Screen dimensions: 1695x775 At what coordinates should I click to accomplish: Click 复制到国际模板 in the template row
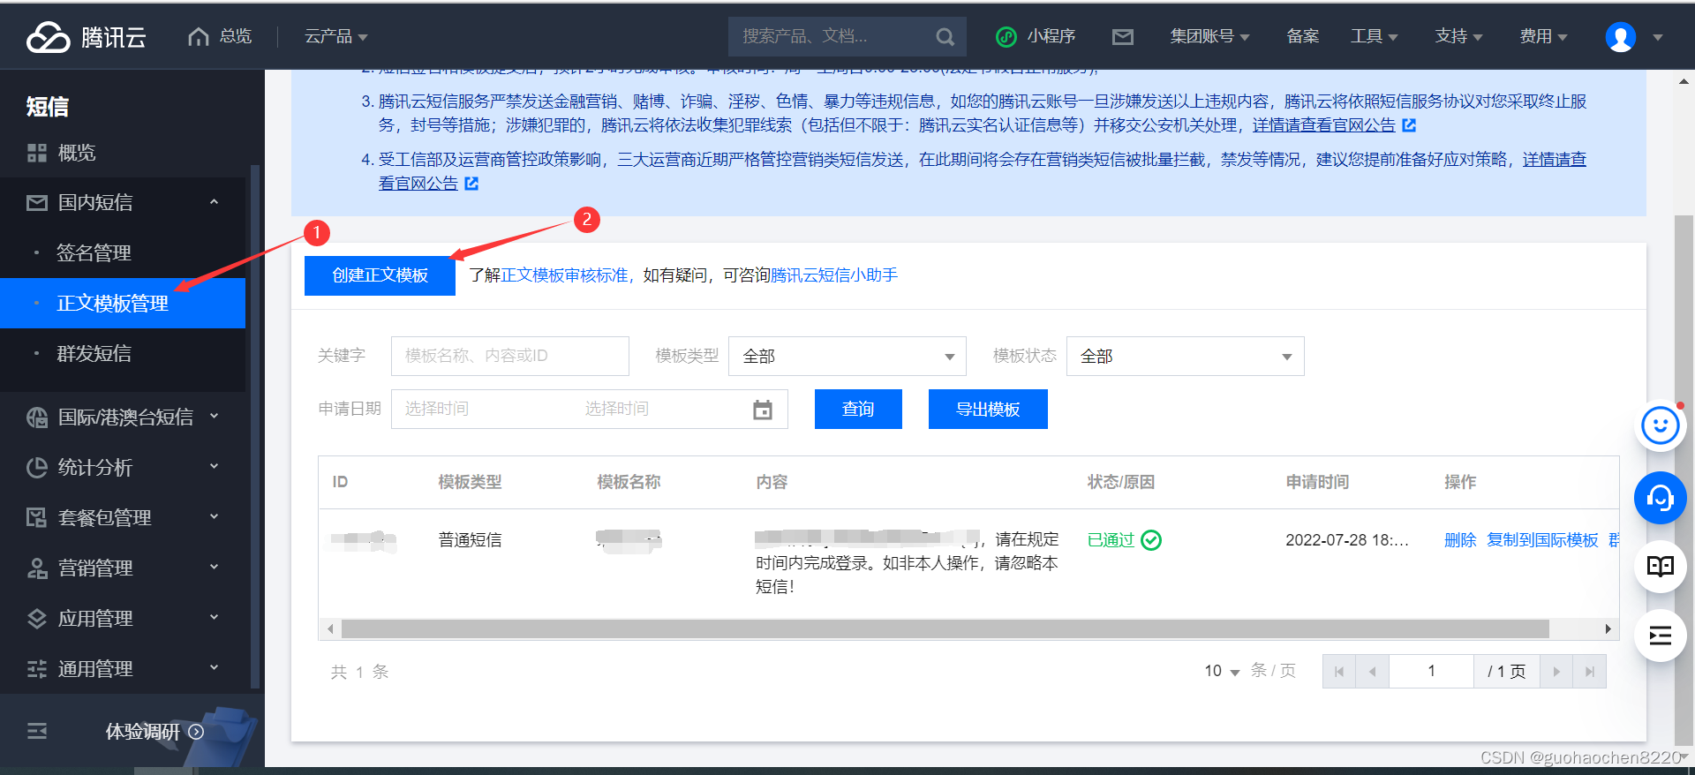coord(1542,540)
